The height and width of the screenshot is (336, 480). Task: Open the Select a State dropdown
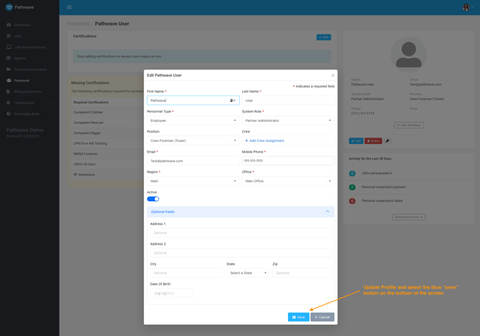248,273
